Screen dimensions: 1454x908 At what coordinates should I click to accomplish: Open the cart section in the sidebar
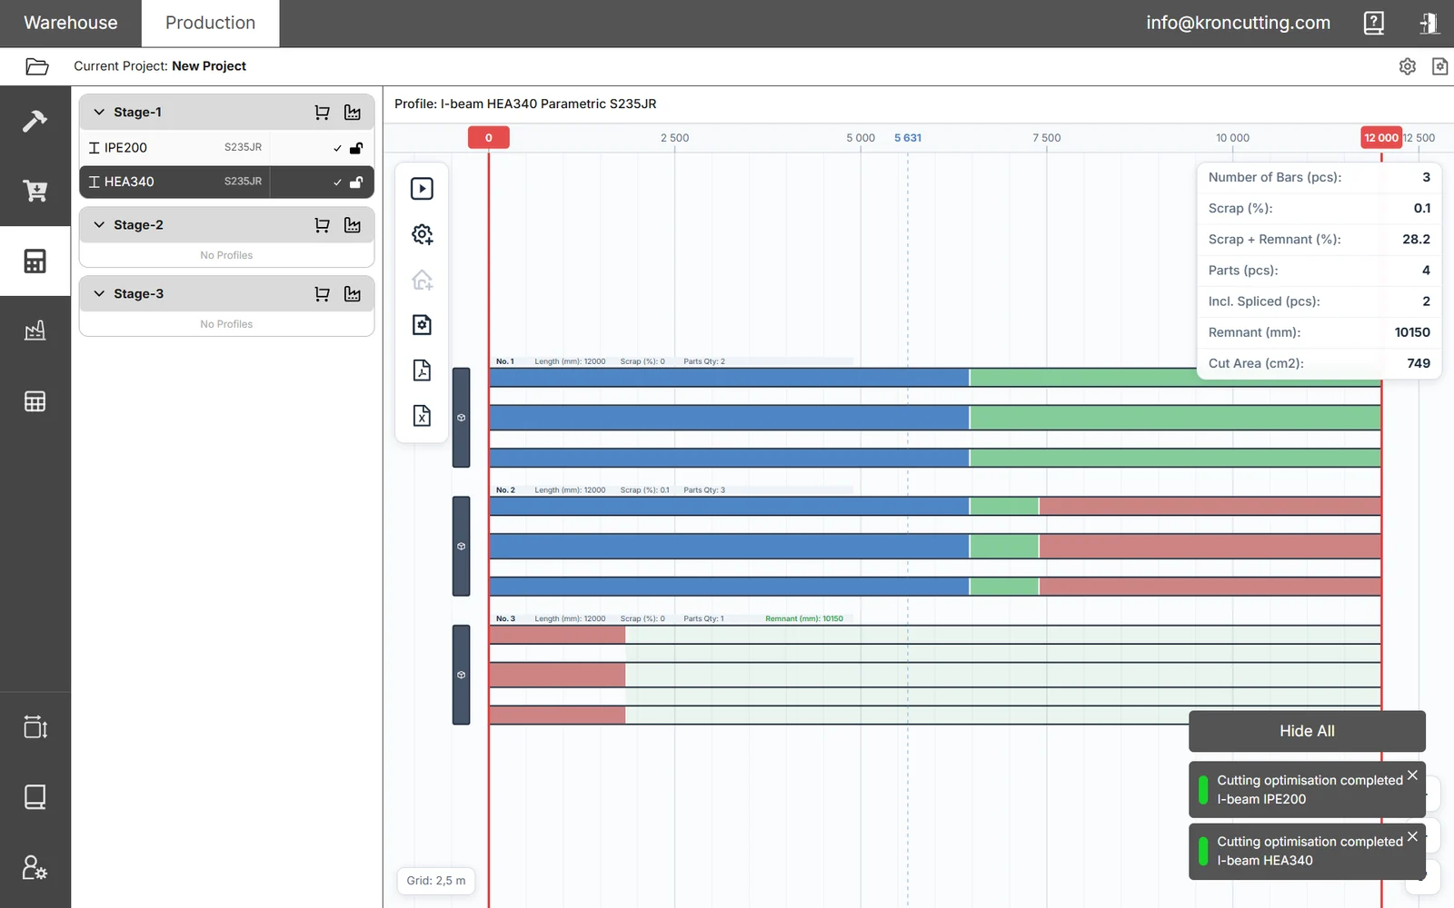pyautogui.click(x=35, y=191)
